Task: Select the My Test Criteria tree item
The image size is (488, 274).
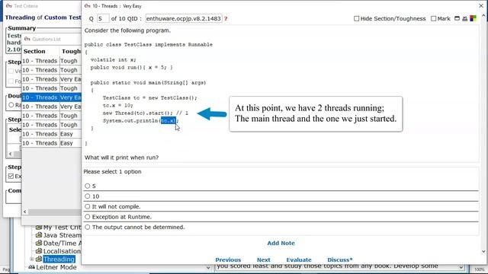Action: point(62,228)
